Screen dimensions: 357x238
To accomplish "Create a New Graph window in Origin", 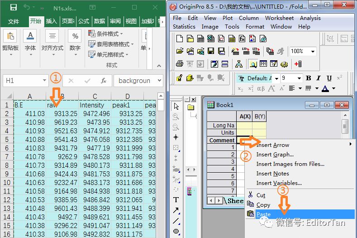I will [x=221, y=39].
